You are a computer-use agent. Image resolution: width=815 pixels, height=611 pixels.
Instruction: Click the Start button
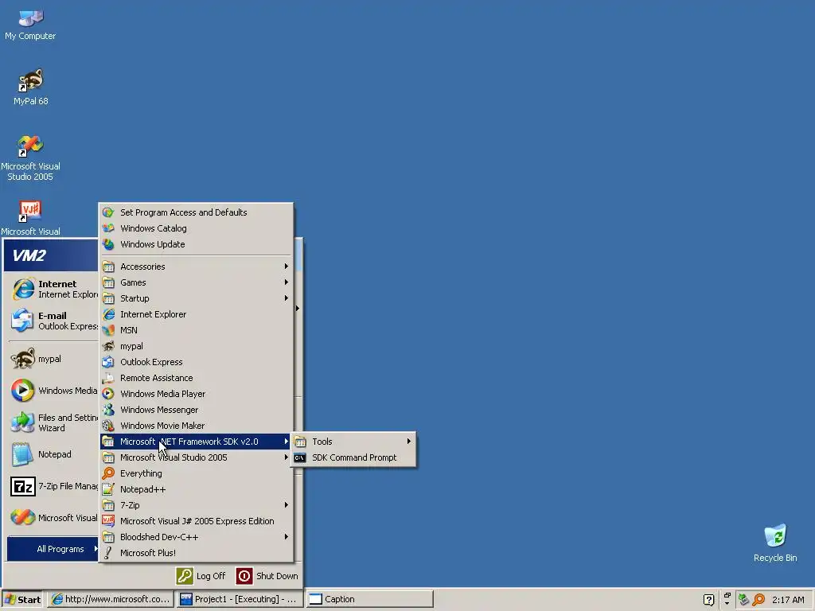[x=22, y=600]
